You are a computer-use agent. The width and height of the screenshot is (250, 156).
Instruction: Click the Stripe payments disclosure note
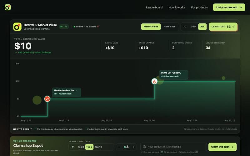coord(210,129)
